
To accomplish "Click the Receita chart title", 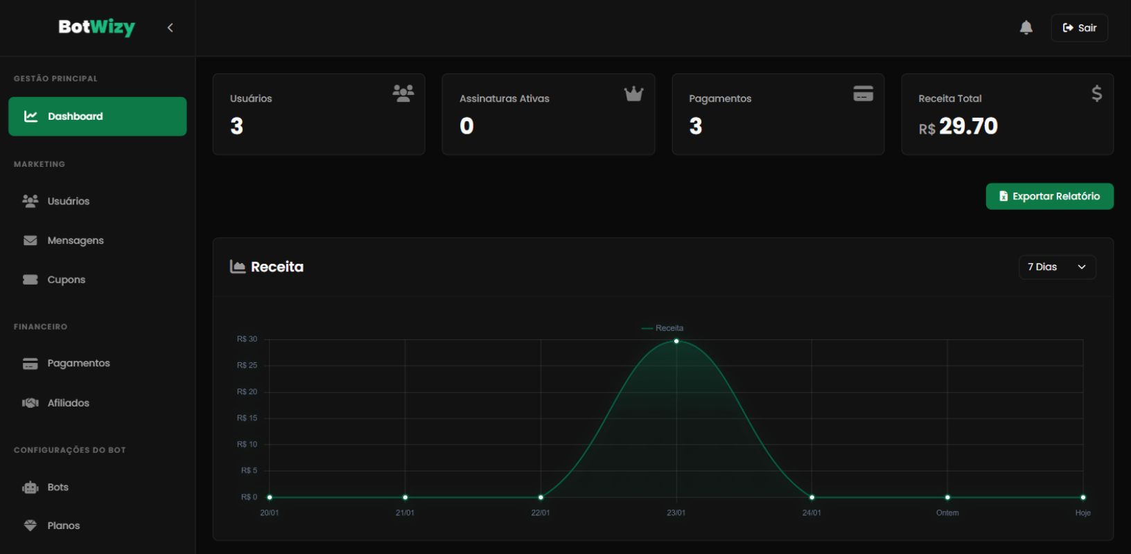I will (x=277, y=267).
